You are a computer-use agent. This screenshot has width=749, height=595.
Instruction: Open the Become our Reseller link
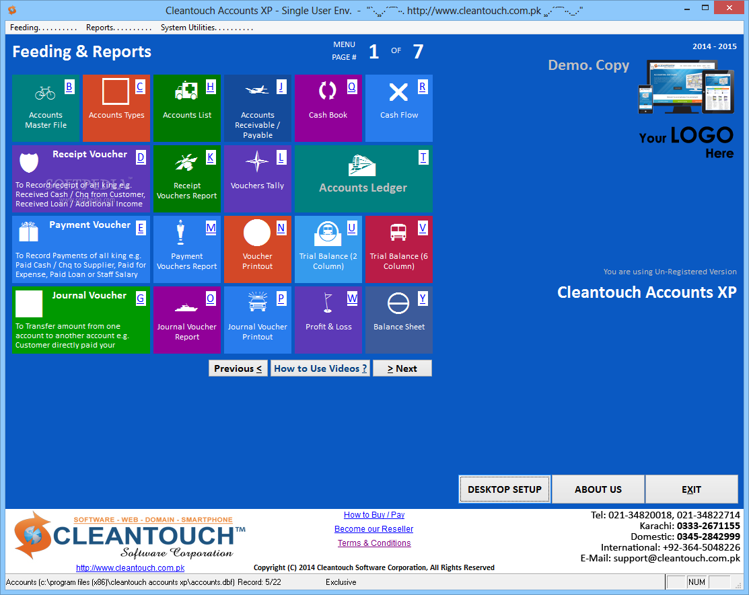tap(373, 528)
